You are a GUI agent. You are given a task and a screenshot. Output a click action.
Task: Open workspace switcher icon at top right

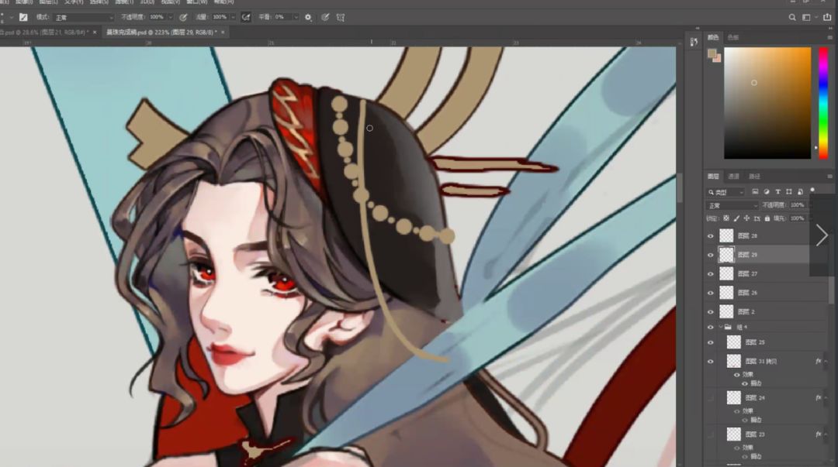tap(806, 18)
